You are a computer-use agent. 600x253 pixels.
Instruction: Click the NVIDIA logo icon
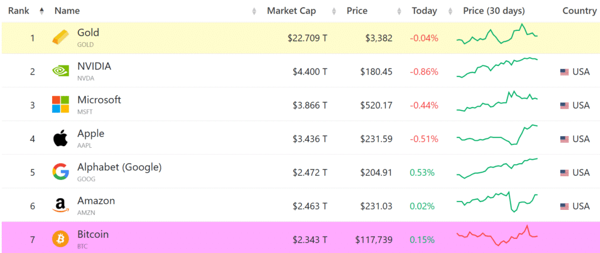[60, 71]
